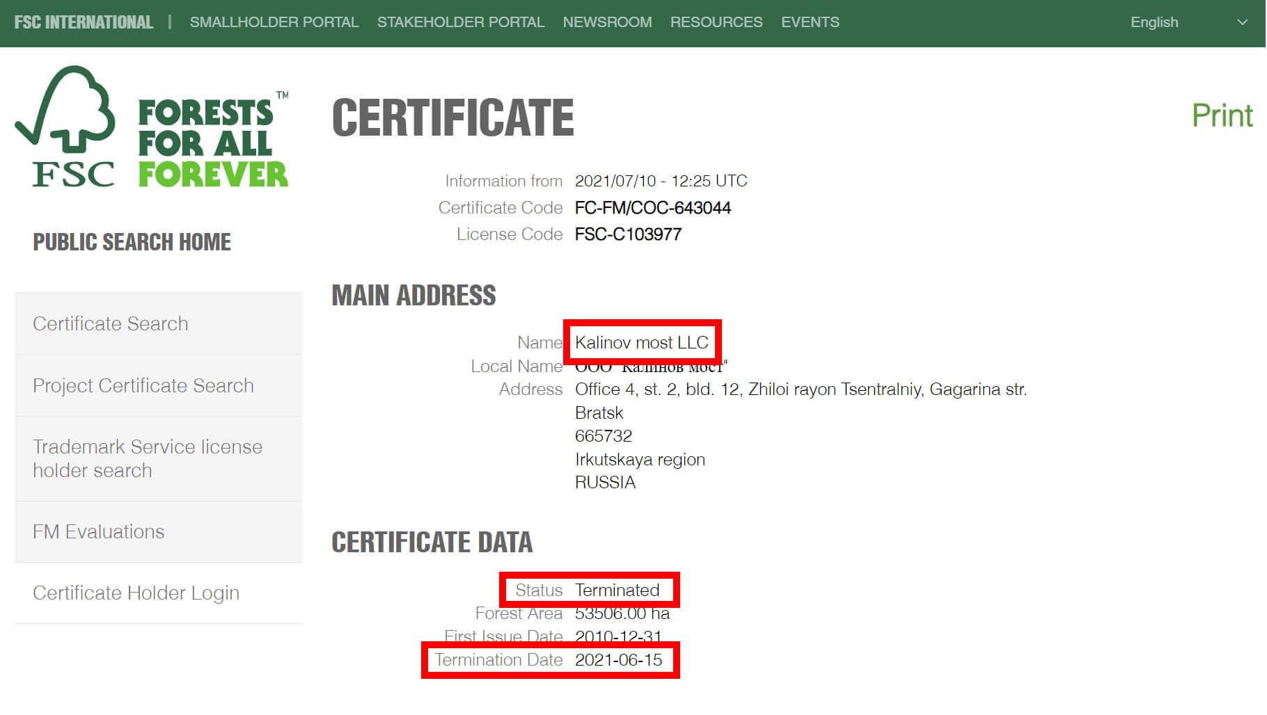Open Certificate Search in sidebar

[x=158, y=323]
